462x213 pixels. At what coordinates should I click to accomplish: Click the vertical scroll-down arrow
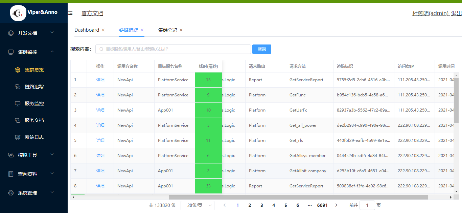click(456, 191)
